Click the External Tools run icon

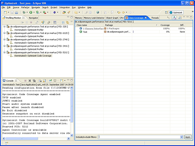45,12
